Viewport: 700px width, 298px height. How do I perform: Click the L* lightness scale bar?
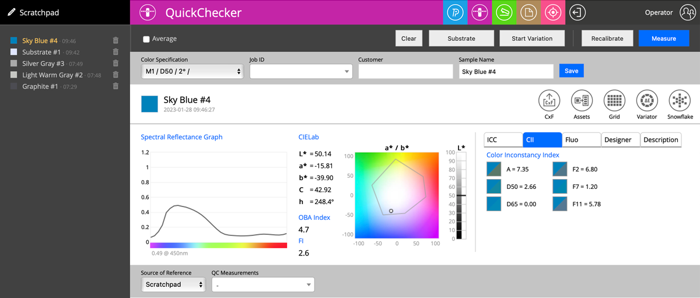click(461, 195)
